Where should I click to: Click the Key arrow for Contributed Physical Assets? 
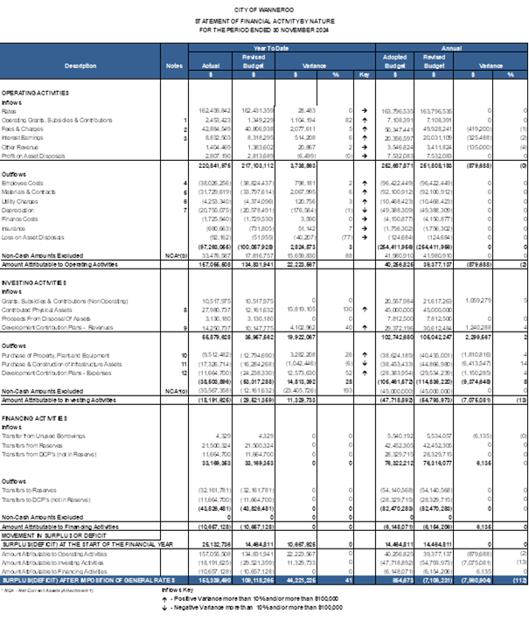(x=365, y=309)
